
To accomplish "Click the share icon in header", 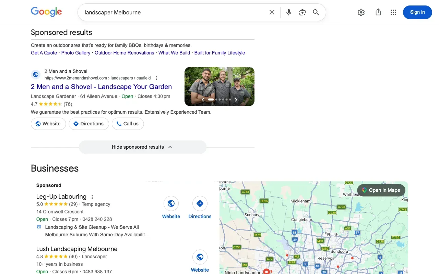I will (378, 12).
